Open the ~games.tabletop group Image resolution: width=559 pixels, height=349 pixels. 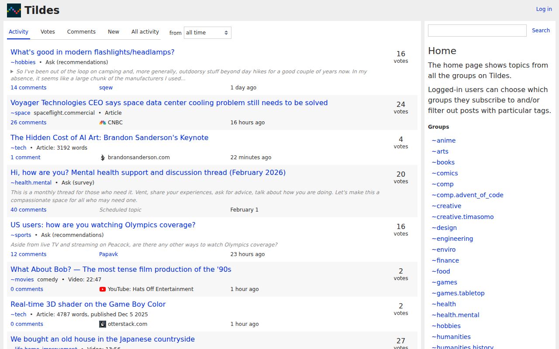tap(458, 293)
